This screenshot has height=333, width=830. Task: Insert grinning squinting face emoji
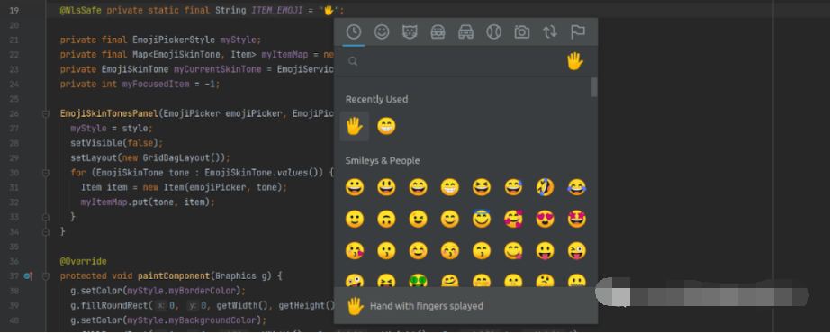pyautogui.click(x=482, y=187)
